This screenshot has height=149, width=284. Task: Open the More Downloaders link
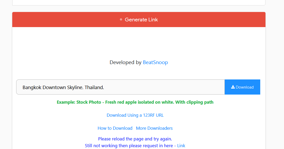pyautogui.click(x=154, y=128)
